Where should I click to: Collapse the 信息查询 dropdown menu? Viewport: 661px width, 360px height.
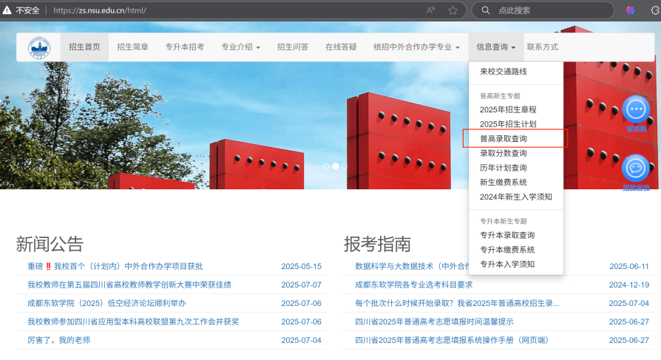point(495,47)
